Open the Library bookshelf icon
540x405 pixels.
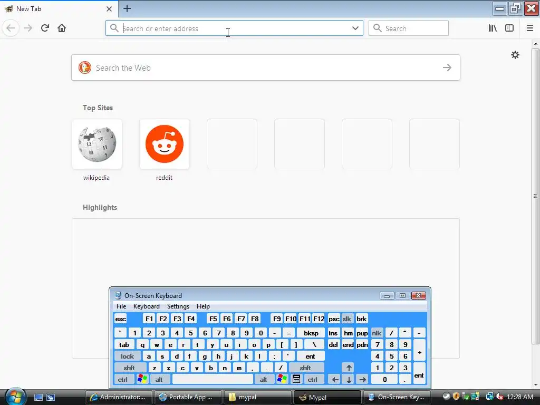[x=493, y=28]
